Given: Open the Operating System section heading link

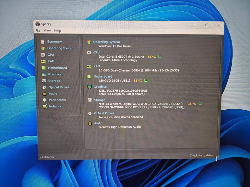Looking at the screenshot, I should click(106, 42).
